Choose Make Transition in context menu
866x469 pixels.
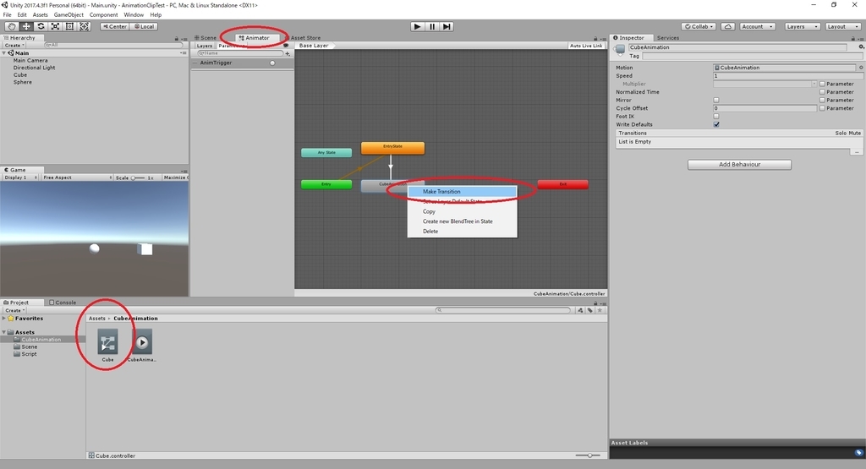(463, 192)
